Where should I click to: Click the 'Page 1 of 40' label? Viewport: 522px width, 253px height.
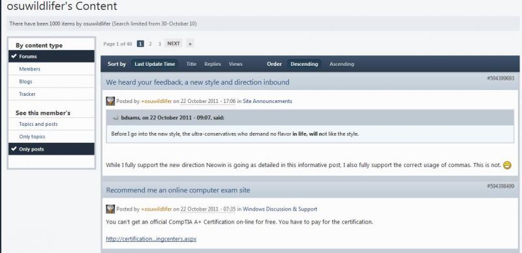tap(117, 44)
